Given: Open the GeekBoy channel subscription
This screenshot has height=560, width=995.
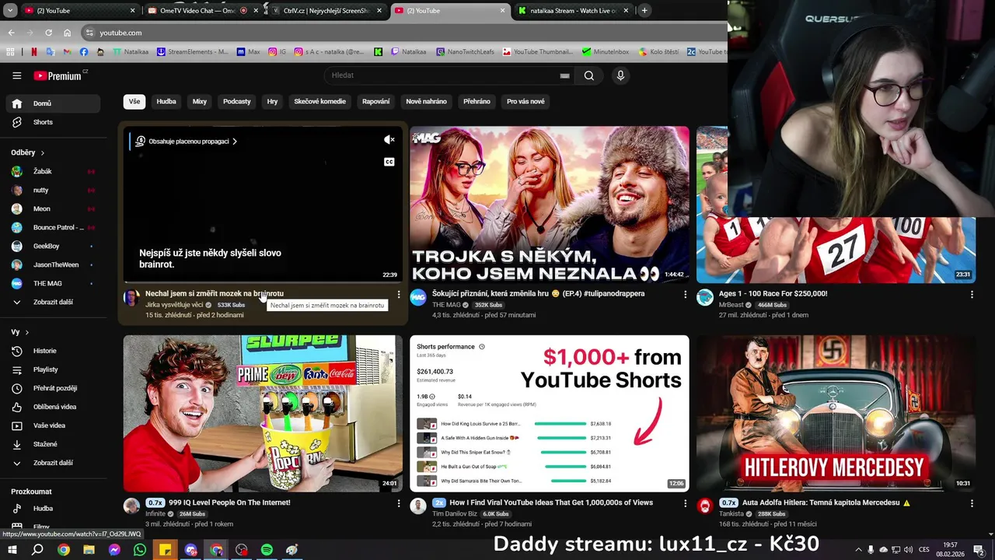Looking at the screenshot, I should point(53,246).
